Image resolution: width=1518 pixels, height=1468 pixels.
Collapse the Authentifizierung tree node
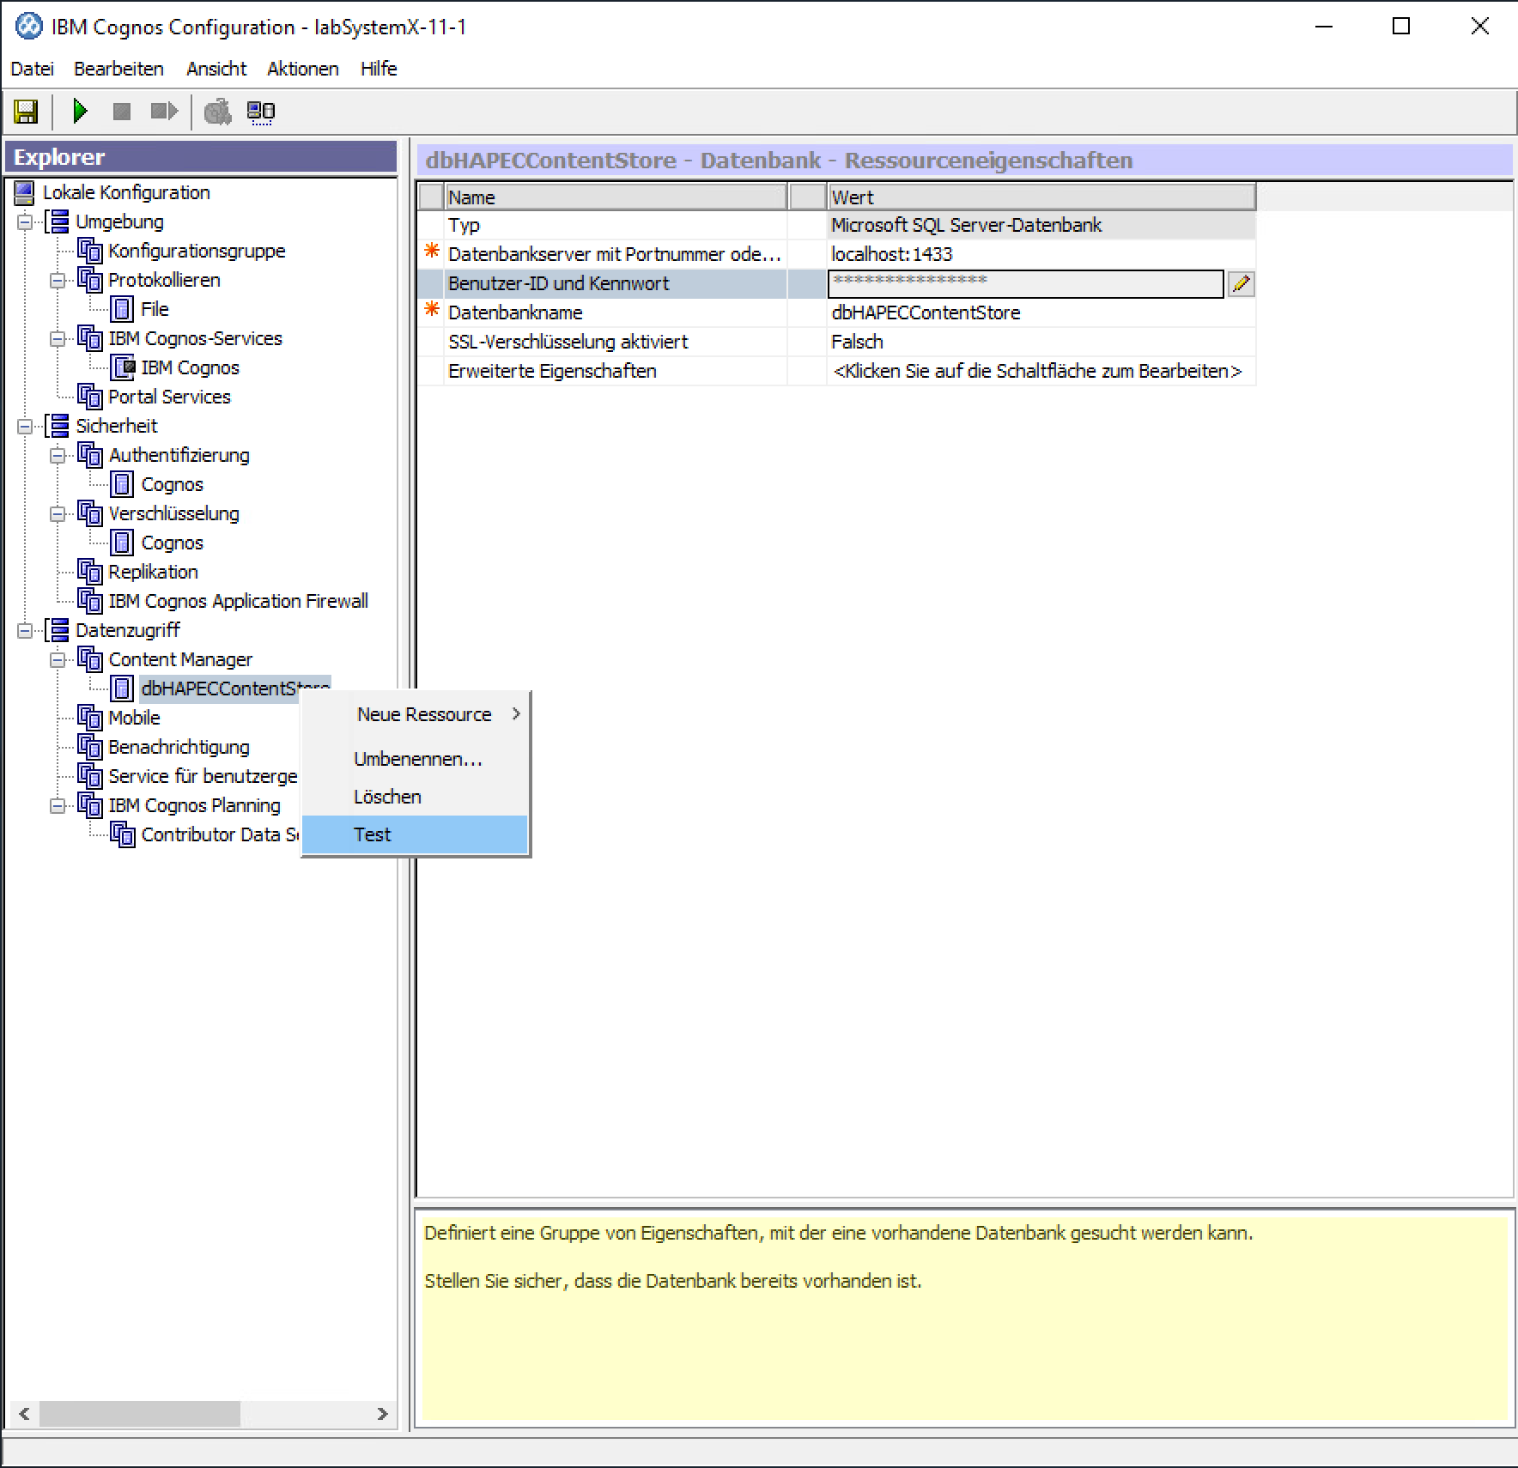pyautogui.click(x=58, y=456)
